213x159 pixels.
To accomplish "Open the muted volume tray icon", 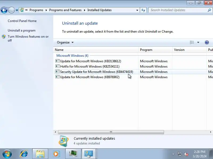I will 186,154.
